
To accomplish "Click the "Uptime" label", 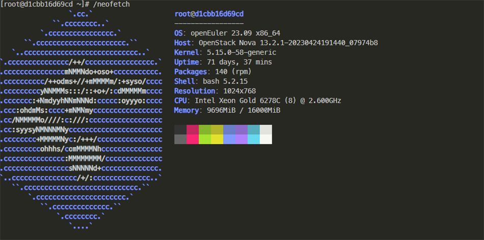I will (x=186, y=62).
